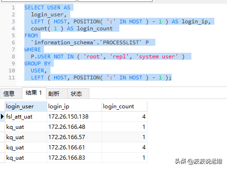Select IP cell 172.26.166.57
This screenshot has height=169, width=227.
click(x=74, y=137)
